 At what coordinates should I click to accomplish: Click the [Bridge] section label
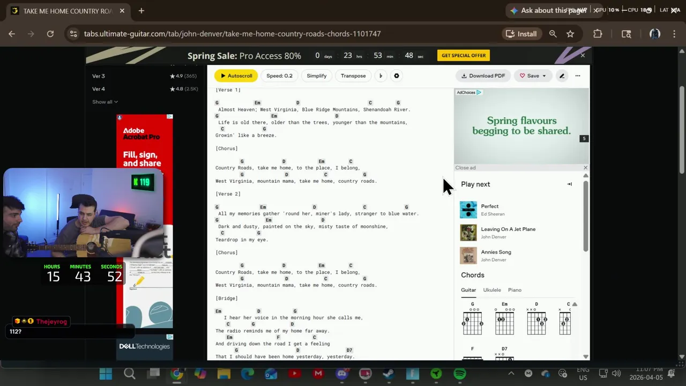(227, 298)
